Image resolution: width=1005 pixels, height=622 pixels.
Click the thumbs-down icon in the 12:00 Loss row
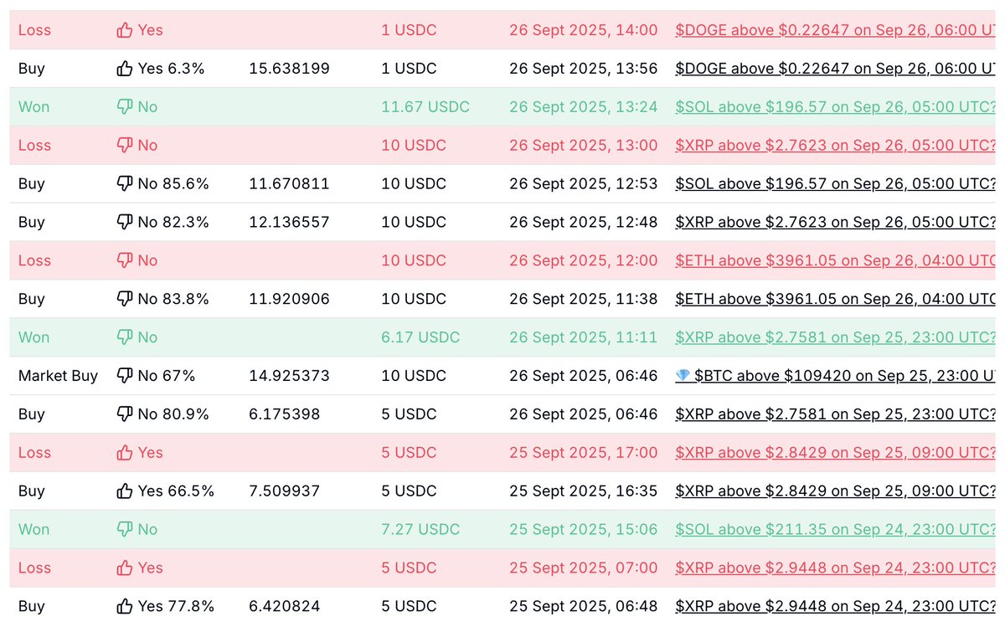coord(125,261)
